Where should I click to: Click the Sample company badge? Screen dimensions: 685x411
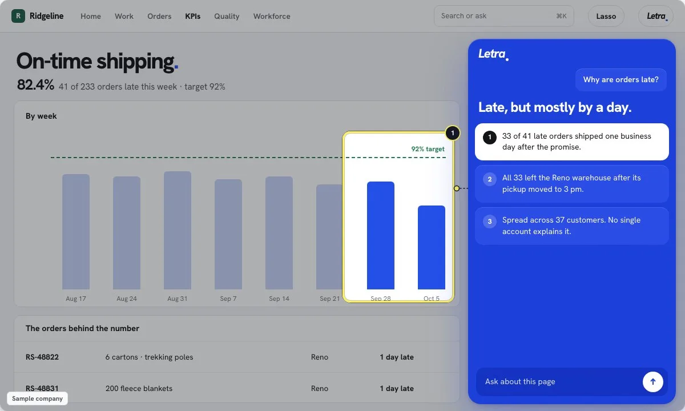38,398
